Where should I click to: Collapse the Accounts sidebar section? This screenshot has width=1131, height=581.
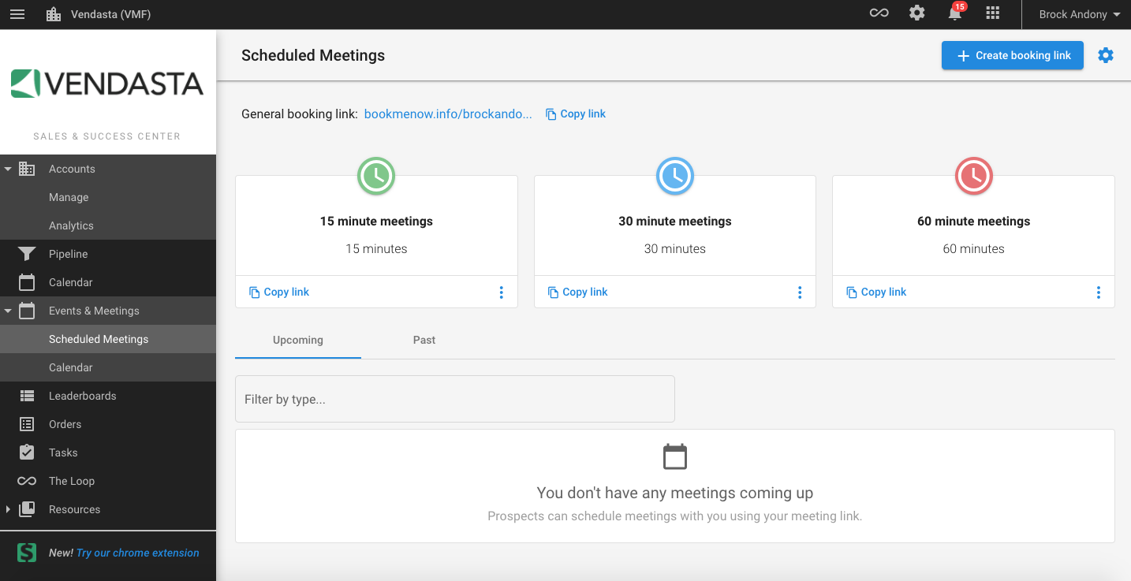(x=8, y=169)
